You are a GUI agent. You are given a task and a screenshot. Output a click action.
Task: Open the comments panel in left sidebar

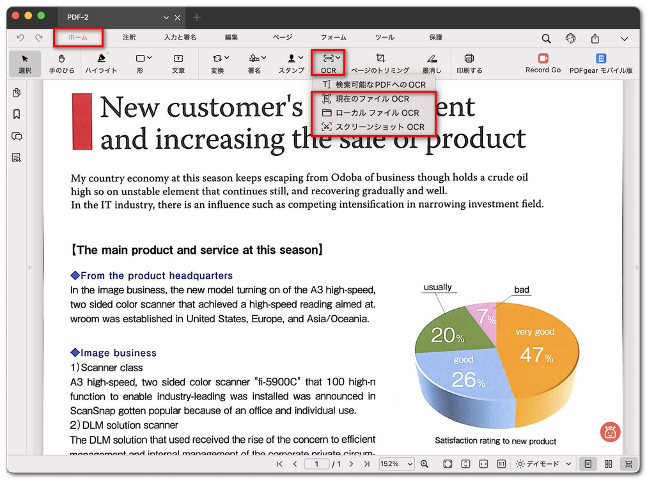click(17, 136)
